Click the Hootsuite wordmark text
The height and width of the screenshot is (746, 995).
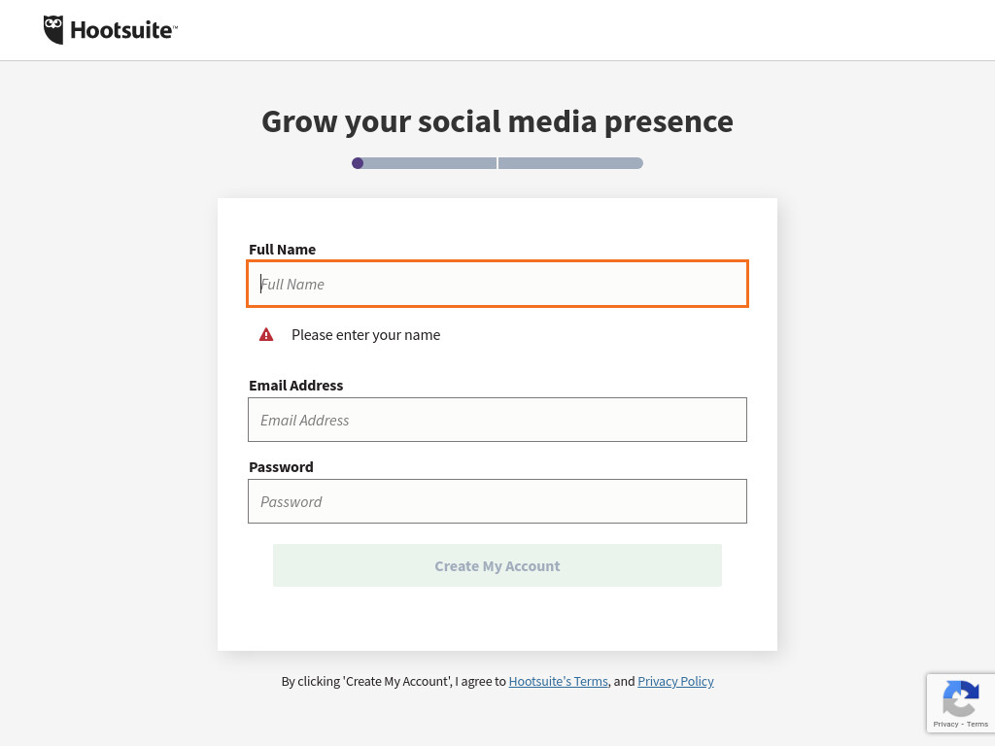pyautogui.click(x=123, y=30)
